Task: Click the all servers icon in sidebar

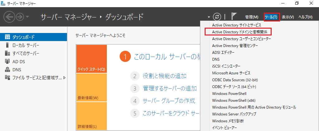Action: click(x=7, y=54)
